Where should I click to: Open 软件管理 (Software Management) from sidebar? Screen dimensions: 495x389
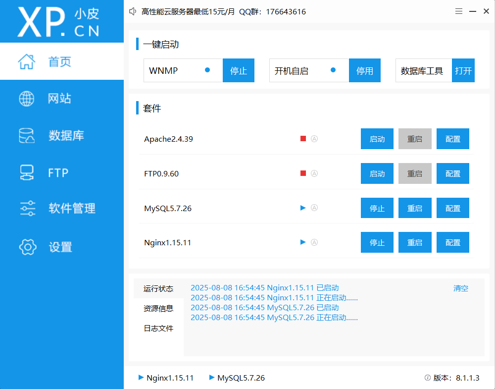coord(65,209)
